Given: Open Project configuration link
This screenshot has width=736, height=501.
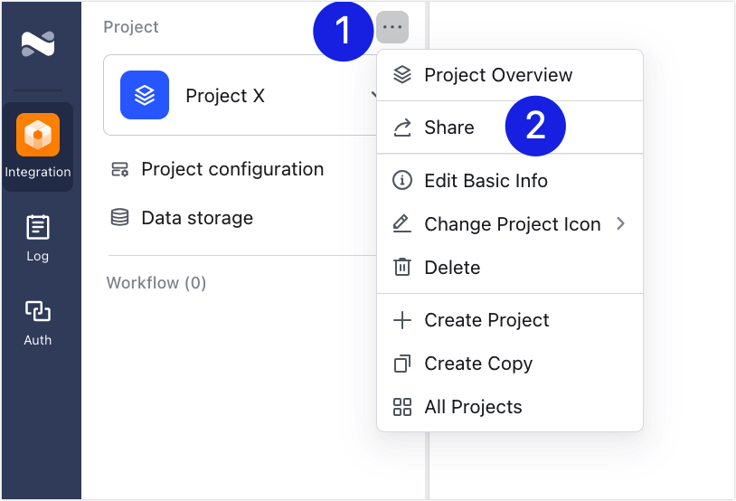Looking at the screenshot, I should tap(232, 169).
